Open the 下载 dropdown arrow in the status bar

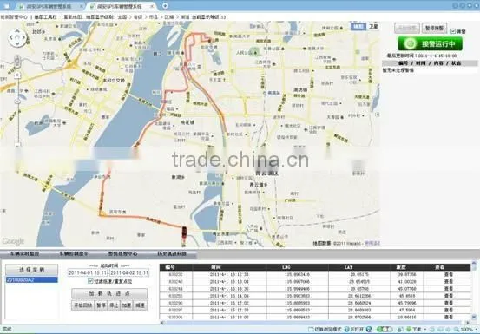tap(425, 329)
